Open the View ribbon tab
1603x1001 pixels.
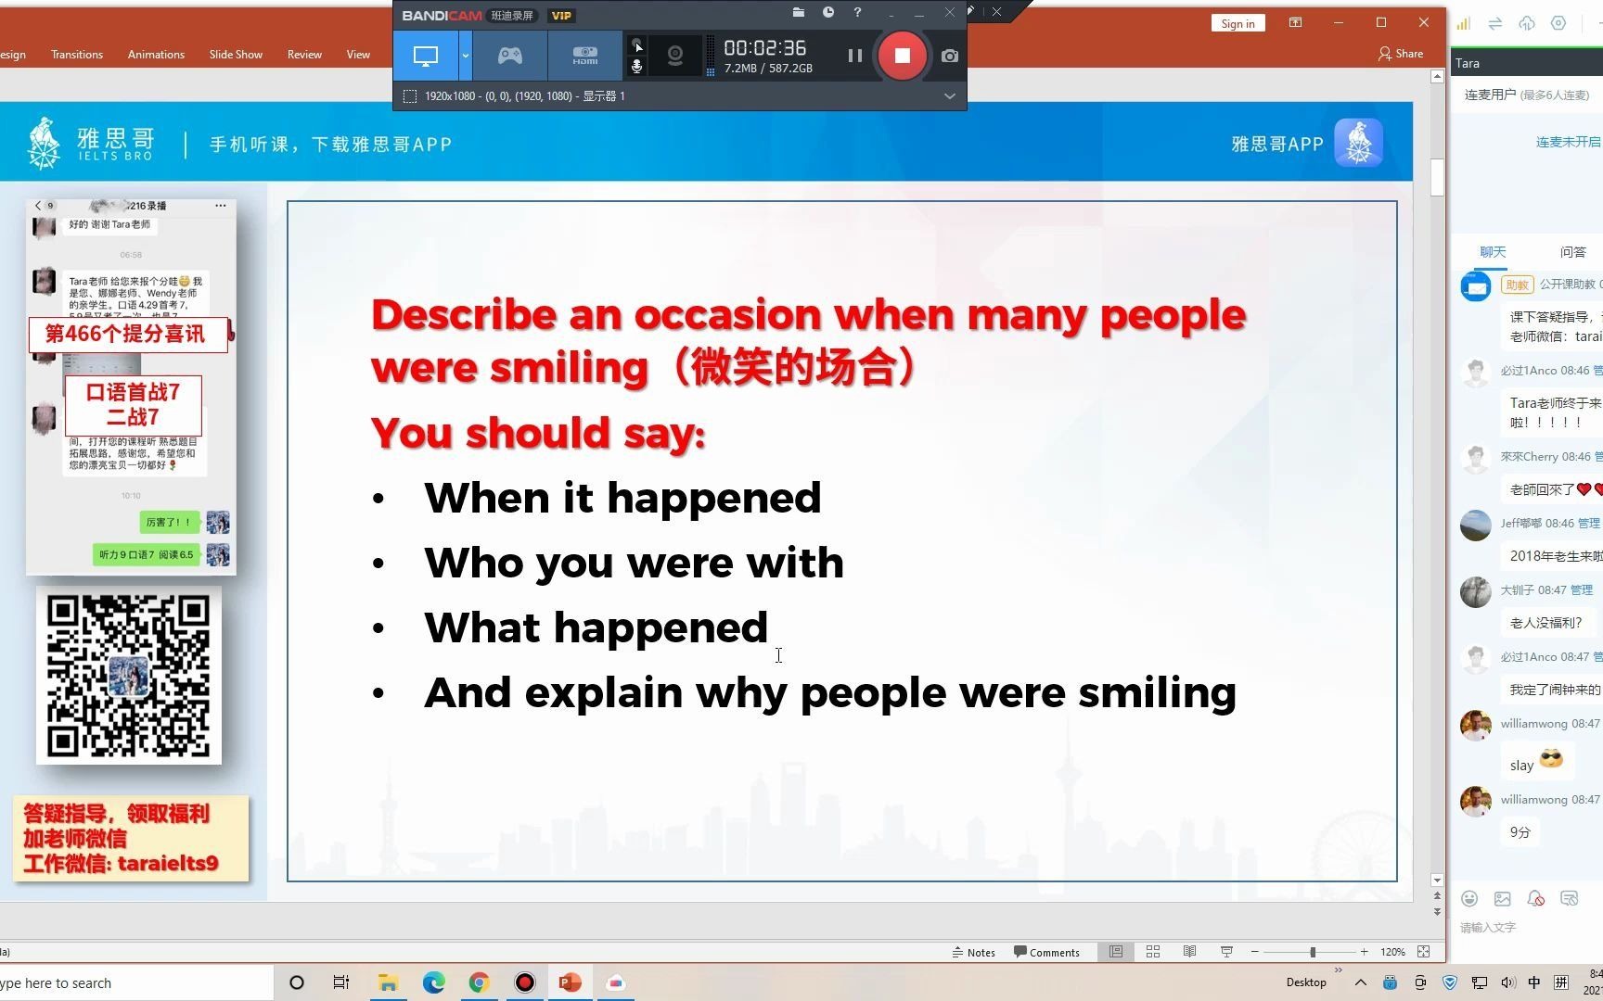tap(358, 55)
